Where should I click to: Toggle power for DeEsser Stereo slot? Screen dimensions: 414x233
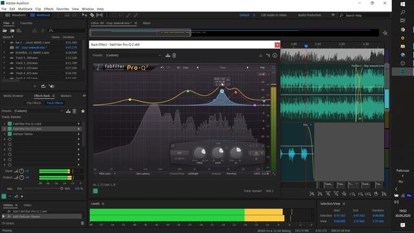click(x=10, y=134)
